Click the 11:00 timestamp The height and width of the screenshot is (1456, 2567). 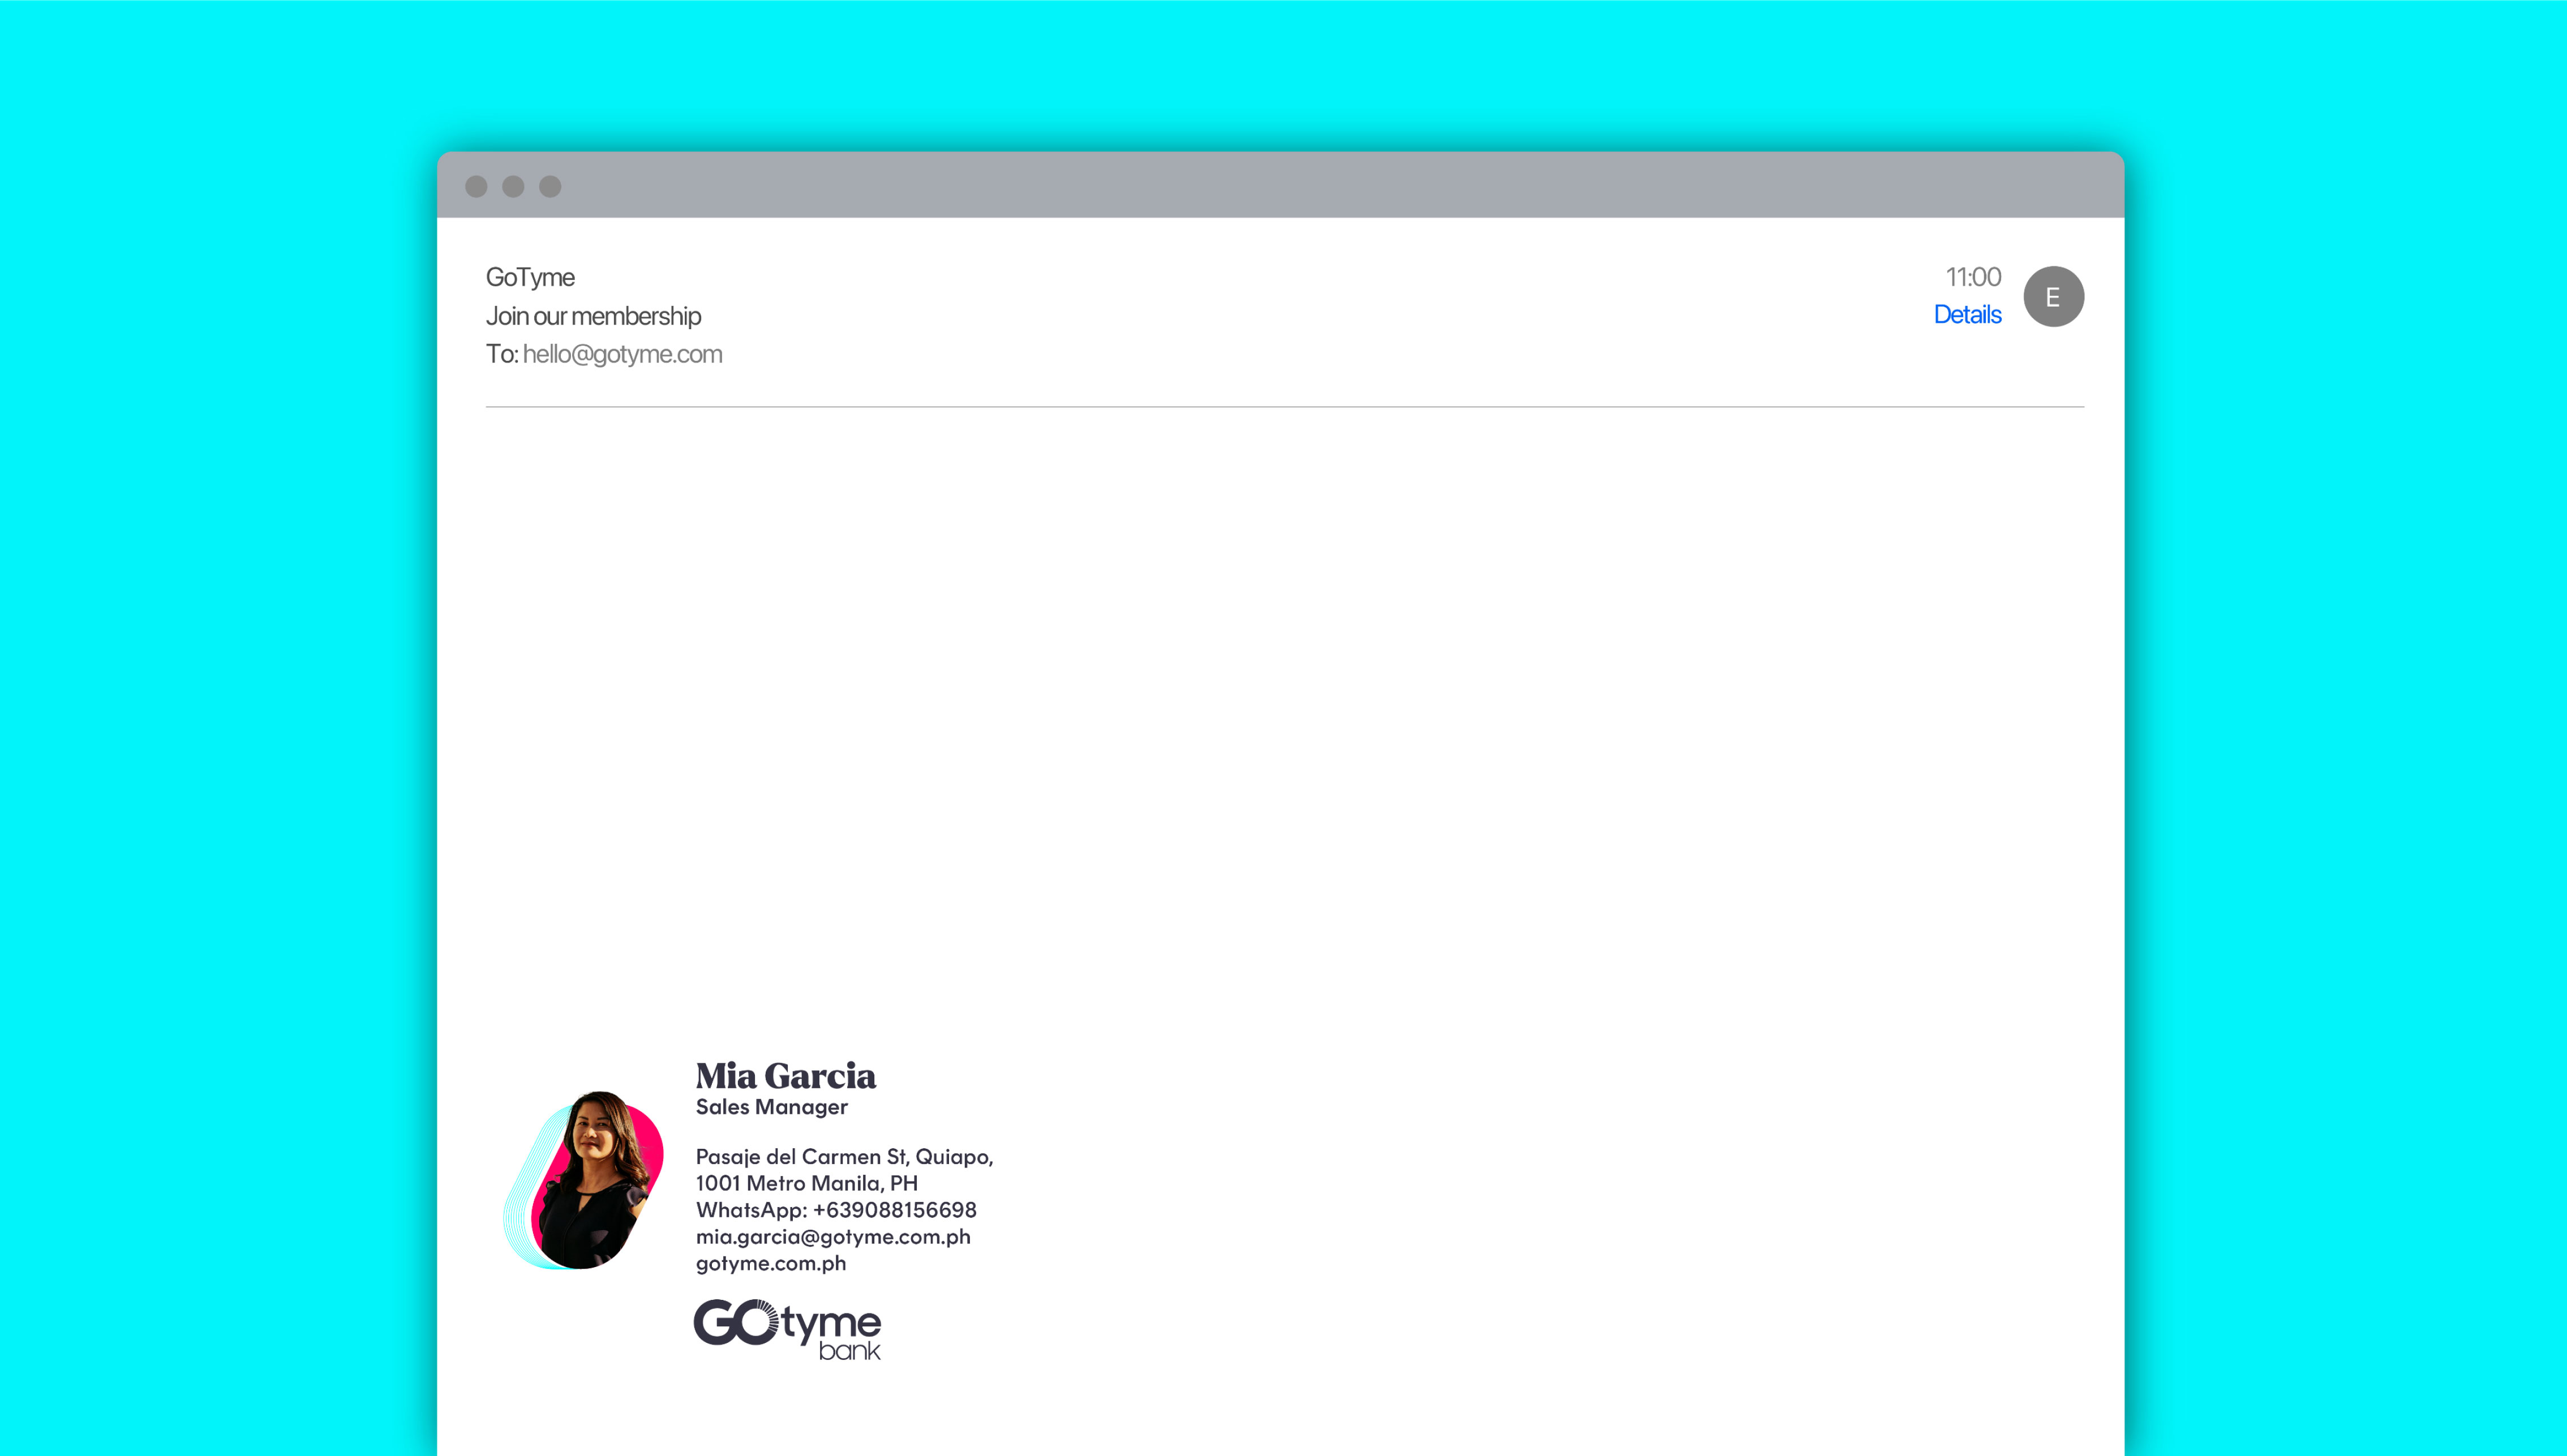[x=1973, y=277]
